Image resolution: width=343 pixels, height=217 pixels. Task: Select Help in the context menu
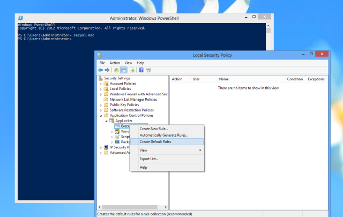tap(167, 167)
